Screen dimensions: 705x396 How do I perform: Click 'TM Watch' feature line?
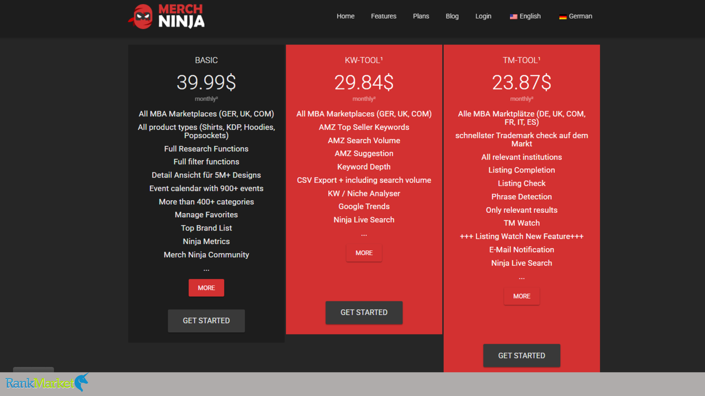pos(522,223)
